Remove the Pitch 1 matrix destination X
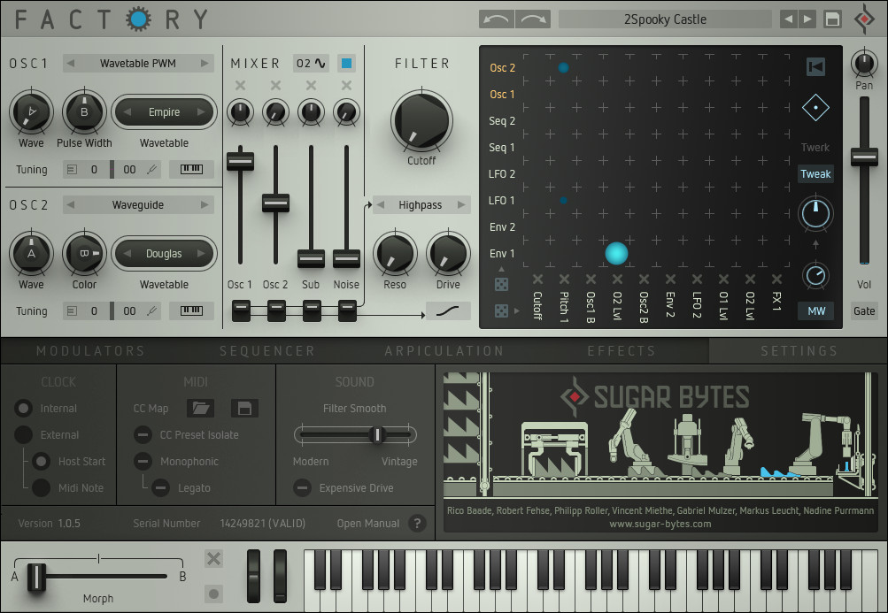Screen dimensions: 888x613 564,279
